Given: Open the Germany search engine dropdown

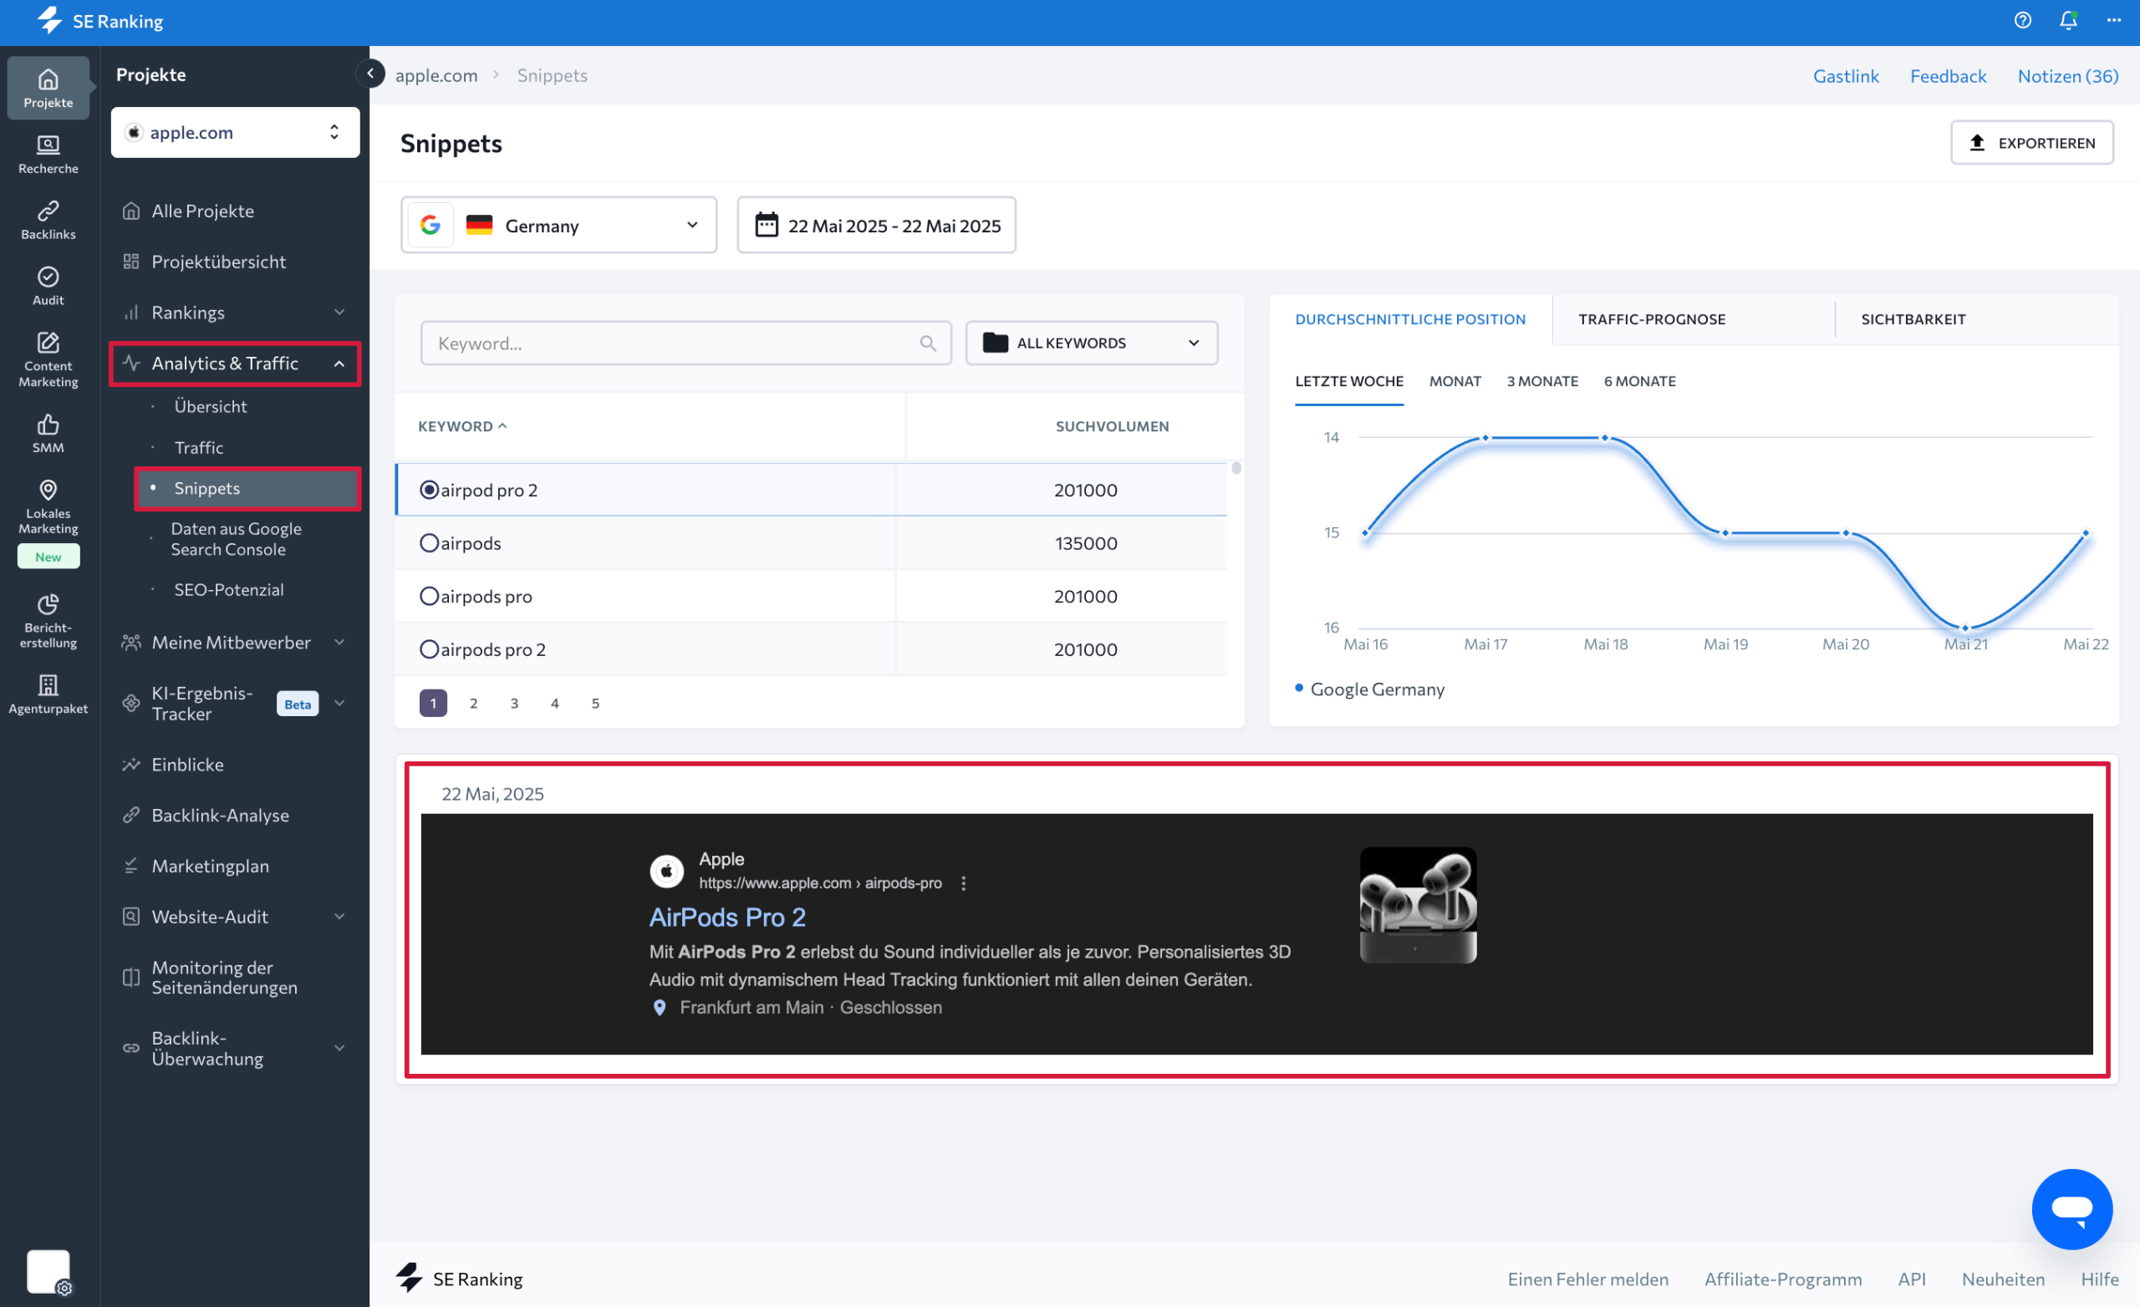Looking at the screenshot, I should [x=558, y=226].
